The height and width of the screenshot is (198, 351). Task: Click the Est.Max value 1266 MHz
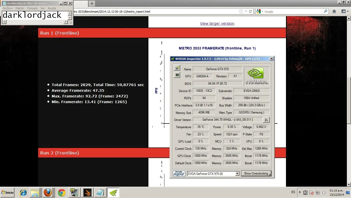261,148
